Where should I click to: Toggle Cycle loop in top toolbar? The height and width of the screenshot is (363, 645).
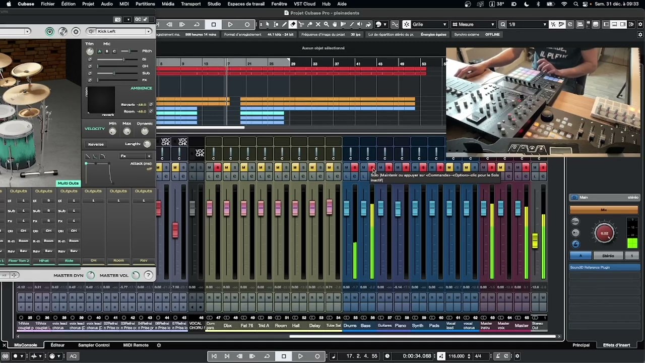(197, 24)
